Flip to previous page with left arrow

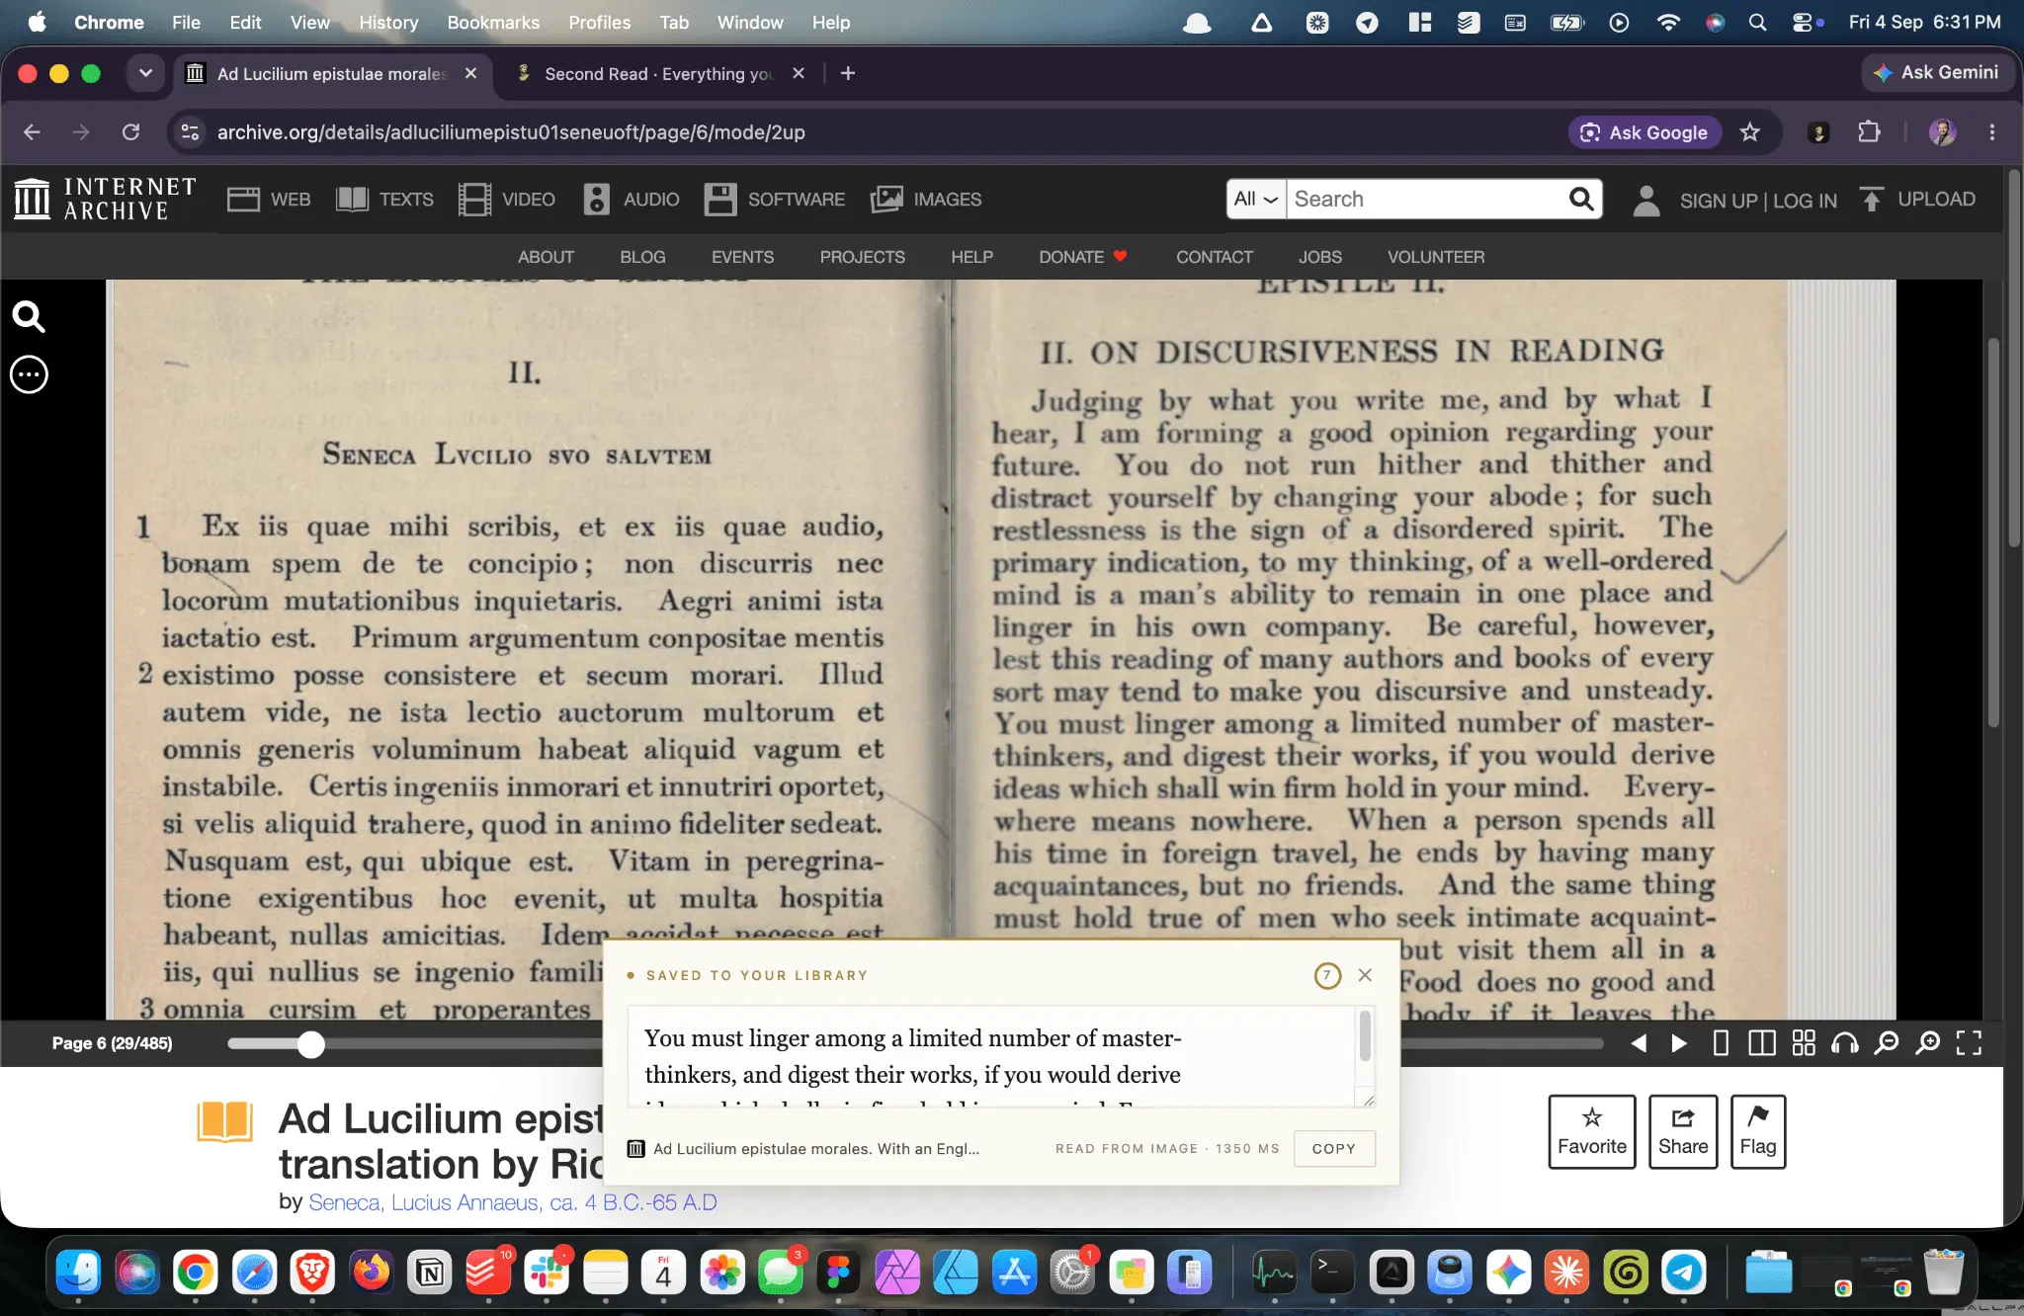coord(1638,1043)
